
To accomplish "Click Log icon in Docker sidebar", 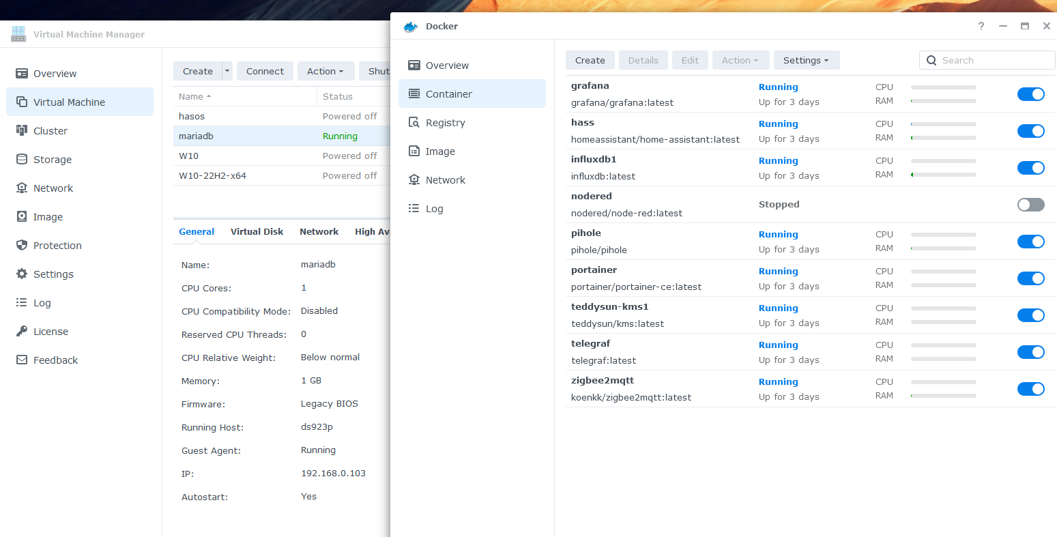I will (414, 208).
